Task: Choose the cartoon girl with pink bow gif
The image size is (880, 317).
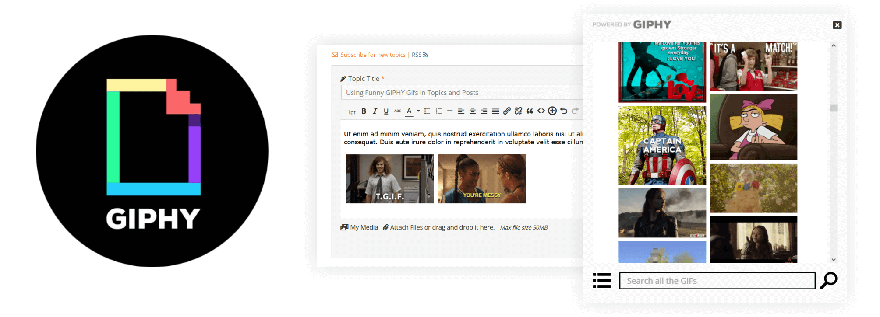Action: (x=753, y=127)
